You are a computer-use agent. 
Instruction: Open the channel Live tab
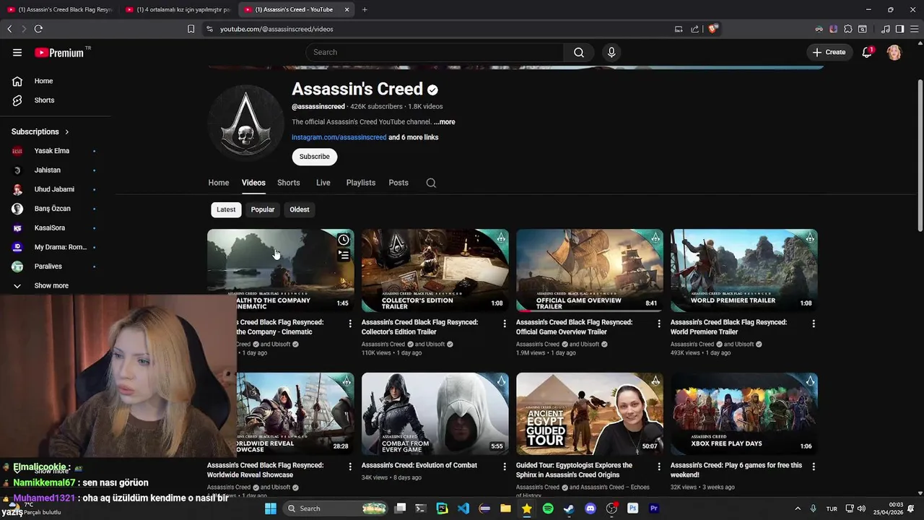pyautogui.click(x=323, y=183)
